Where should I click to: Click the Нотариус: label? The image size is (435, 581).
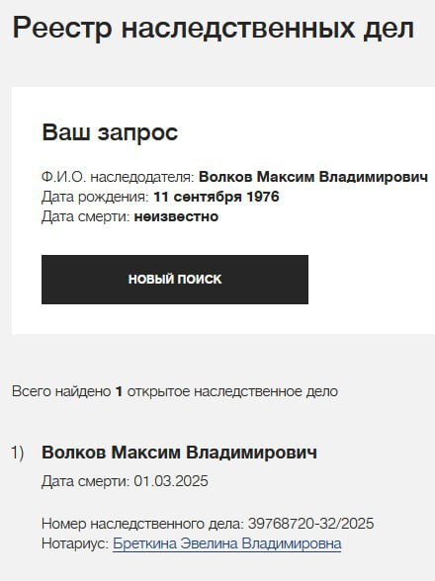[x=75, y=543]
